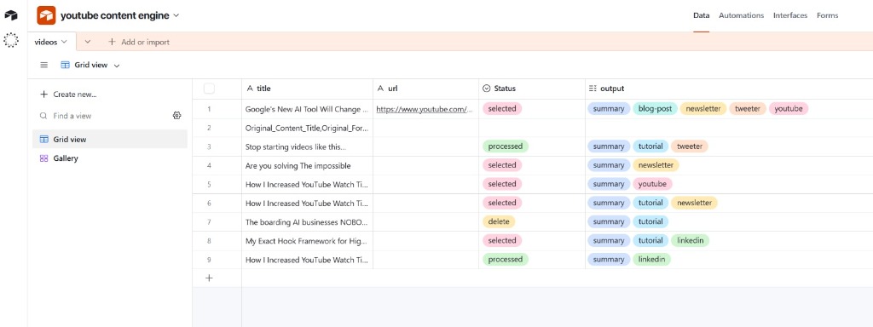873x327 pixels.
Task: Click cell 'Original_Content_Title,Original_For...'
Action: [307, 128]
